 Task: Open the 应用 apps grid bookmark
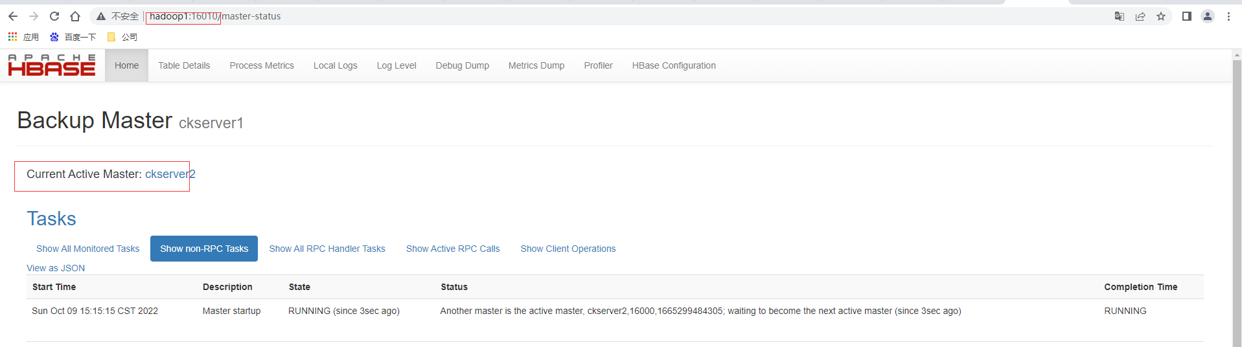[23, 37]
